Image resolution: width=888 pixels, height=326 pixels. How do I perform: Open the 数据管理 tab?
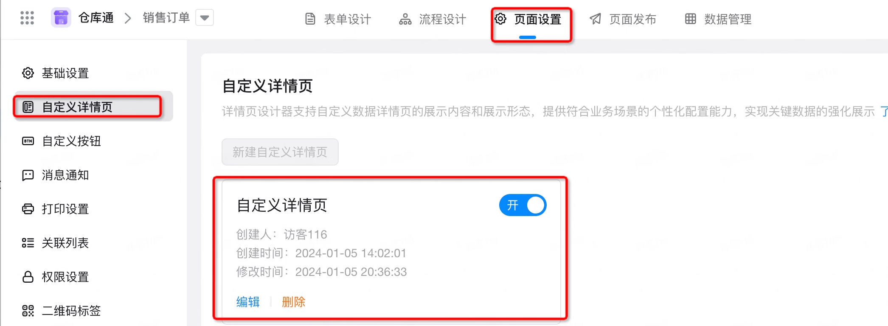click(718, 19)
